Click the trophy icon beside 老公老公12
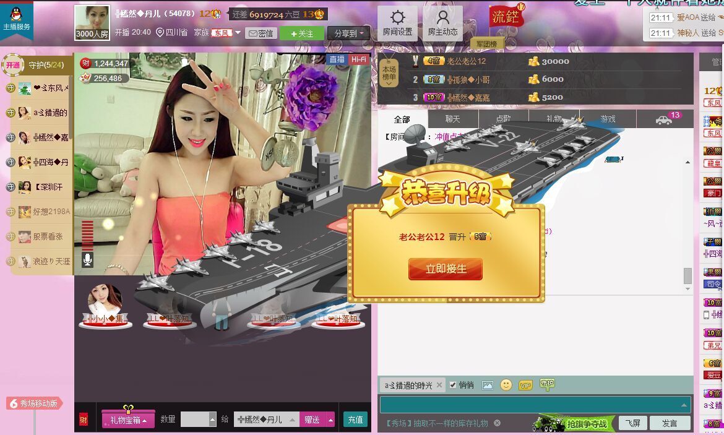The image size is (724, 435). 416,61
